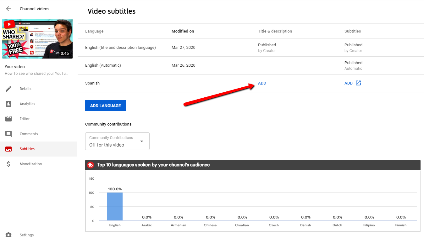
Task: Click the Settings gear icon
Action: pyautogui.click(x=8, y=235)
